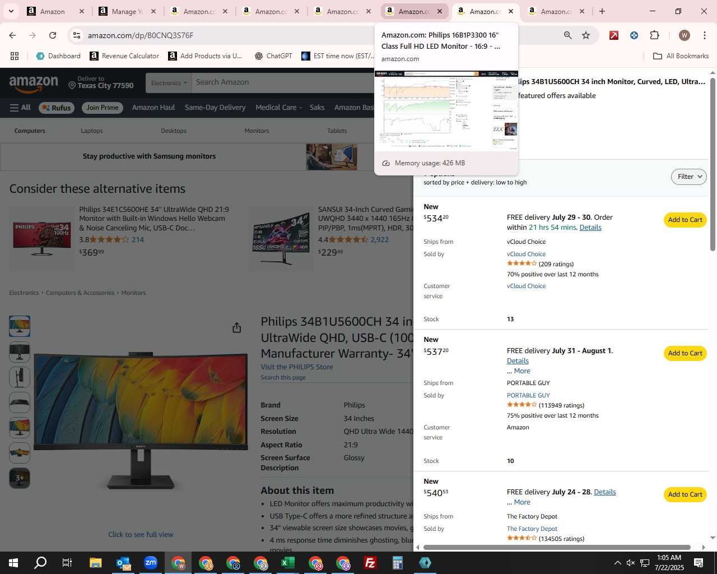Screen dimensions: 717x574
Task: Close the first Amazon tab
Action: tap(82, 11)
